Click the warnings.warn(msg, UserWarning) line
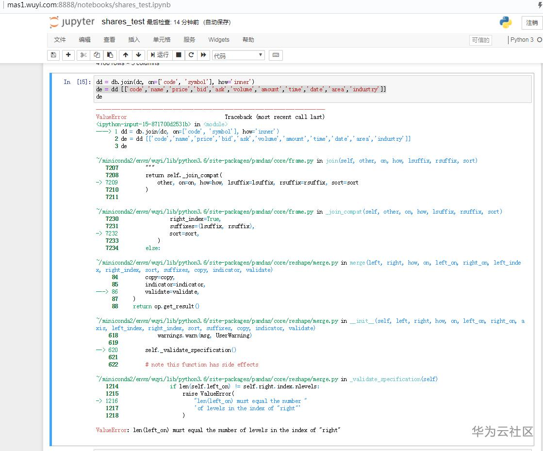The width and height of the screenshot is (543, 451). pos(205,335)
